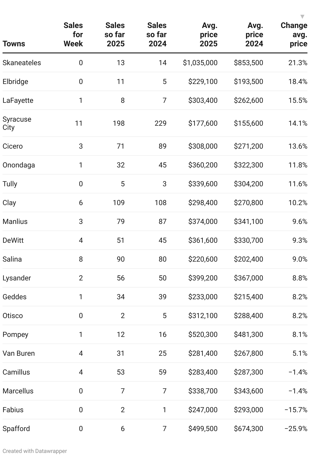Open the Created with Datawrapper link
Image resolution: width=310 pixels, height=457 pixels.
pyautogui.click(x=35, y=451)
